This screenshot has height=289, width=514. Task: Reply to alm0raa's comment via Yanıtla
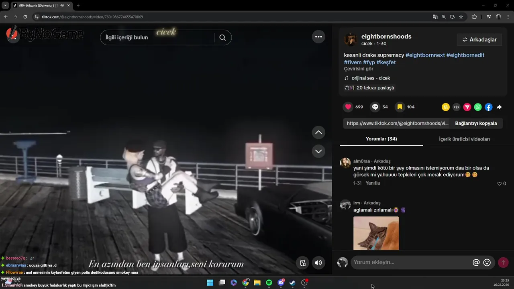click(373, 183)
